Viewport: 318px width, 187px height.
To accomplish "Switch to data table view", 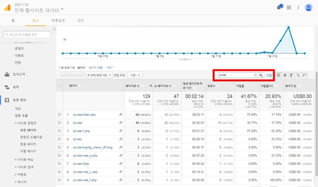I will point(279,75).
